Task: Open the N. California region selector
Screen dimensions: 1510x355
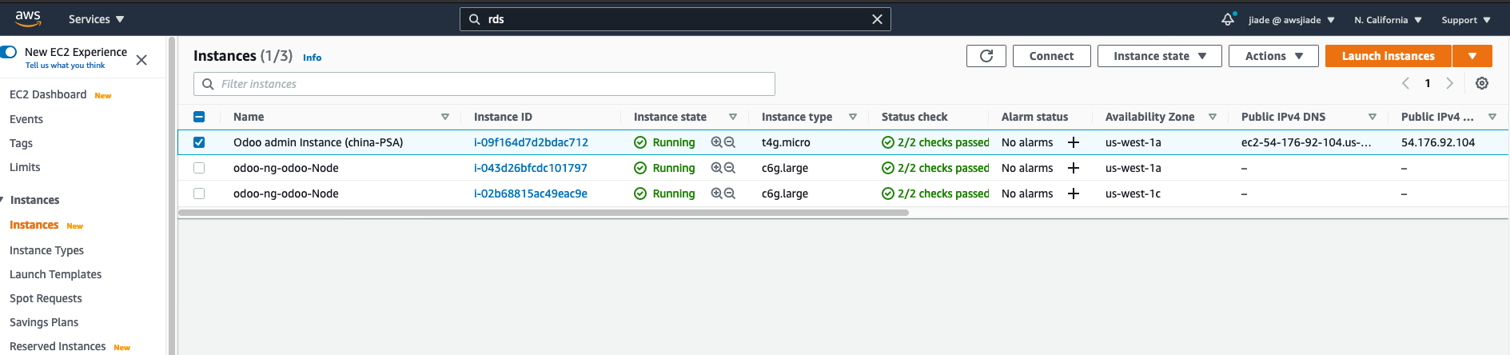Action: click(1388, 20)
